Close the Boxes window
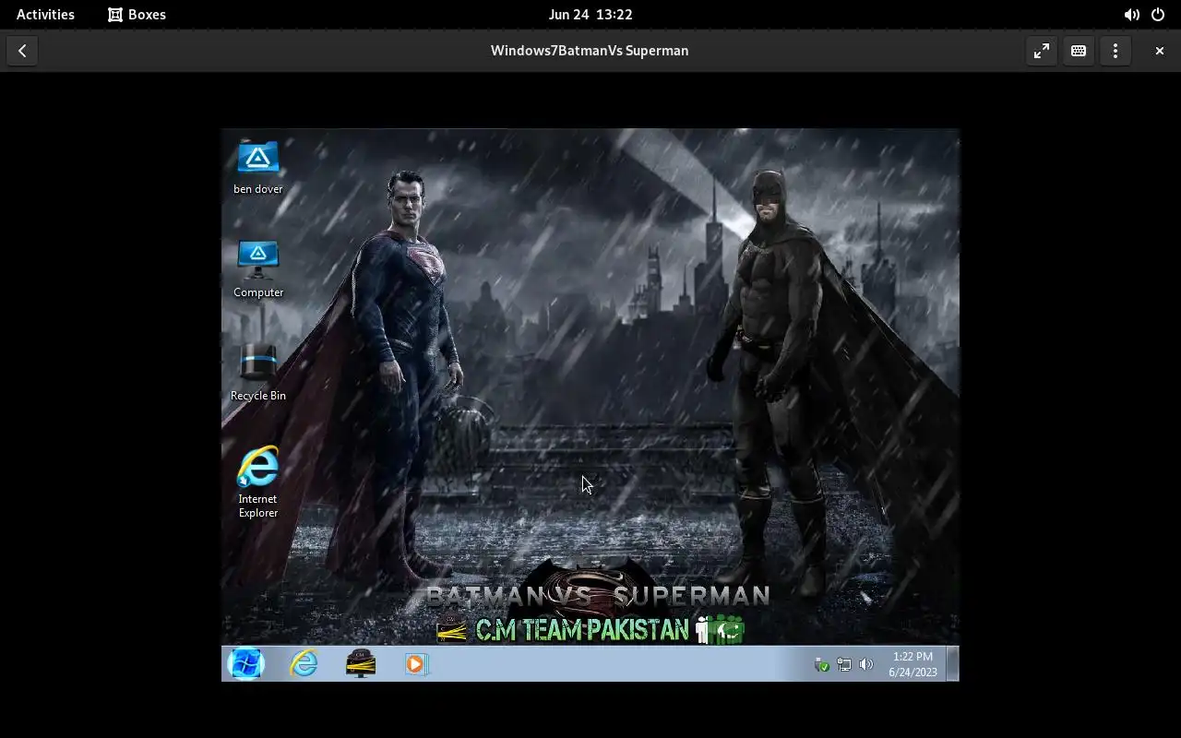 1160,51
